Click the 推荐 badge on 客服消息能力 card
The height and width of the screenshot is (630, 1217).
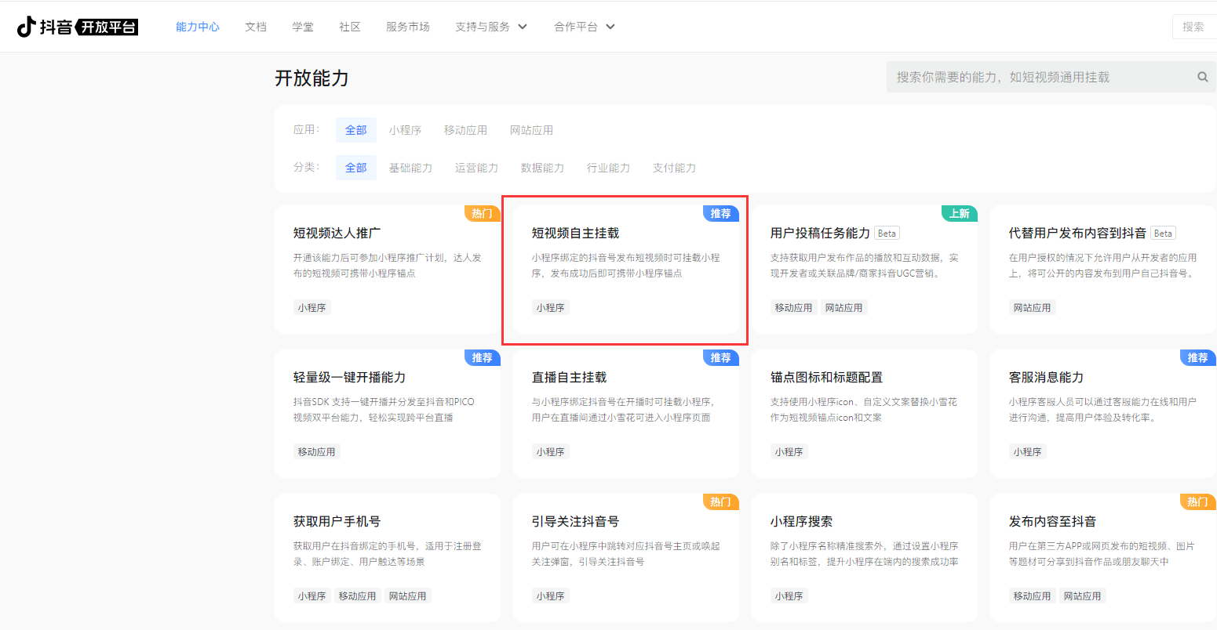[x=1197, y=358]
